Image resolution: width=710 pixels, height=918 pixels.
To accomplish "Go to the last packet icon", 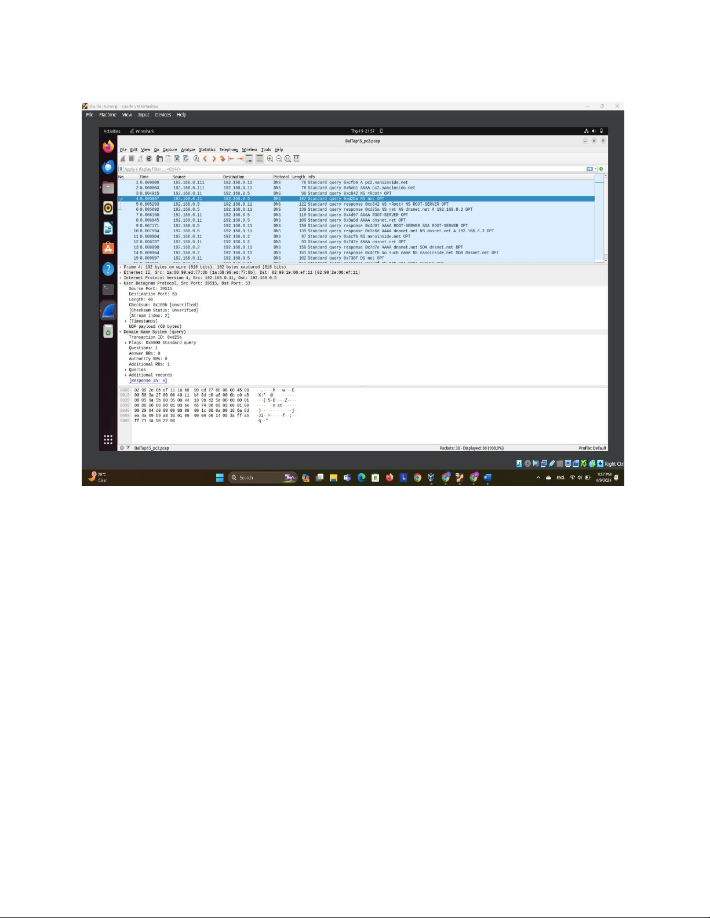I will pos(240,159).
